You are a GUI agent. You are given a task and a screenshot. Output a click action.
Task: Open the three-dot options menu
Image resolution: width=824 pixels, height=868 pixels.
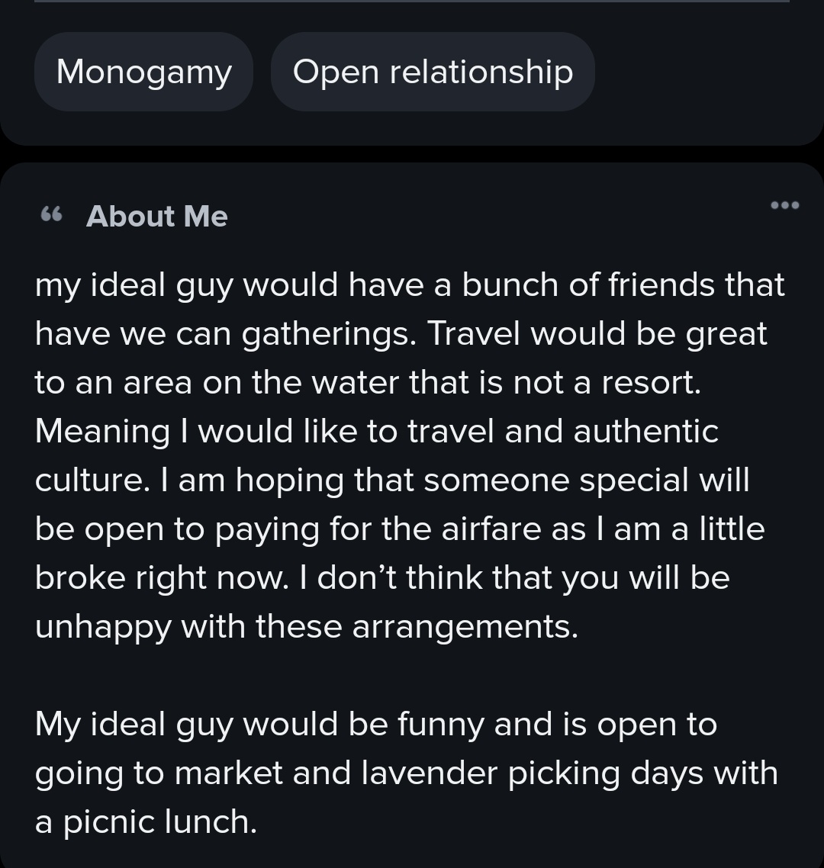coord(784,205)
